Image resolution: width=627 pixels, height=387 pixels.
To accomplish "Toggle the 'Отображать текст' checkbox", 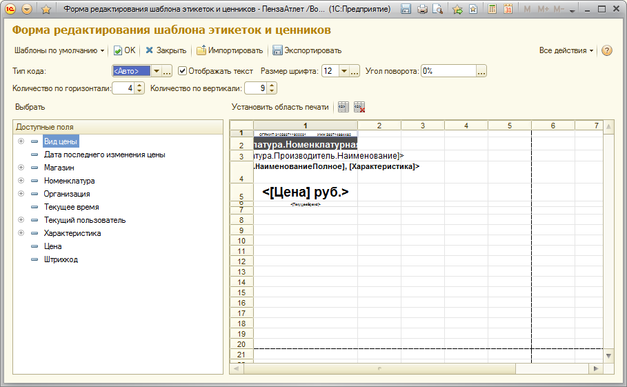I will pos(183,71).
